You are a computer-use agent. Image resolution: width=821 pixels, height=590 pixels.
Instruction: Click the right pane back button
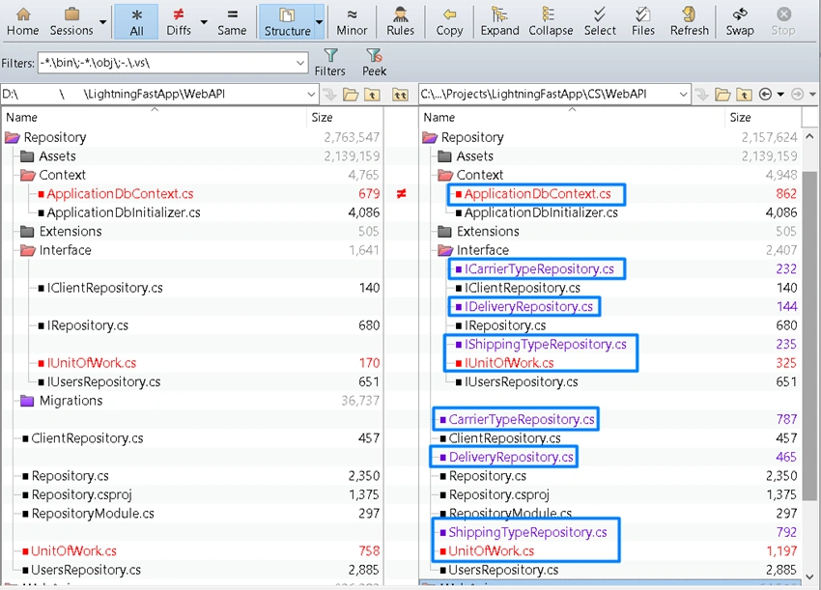tap(766, 95)
